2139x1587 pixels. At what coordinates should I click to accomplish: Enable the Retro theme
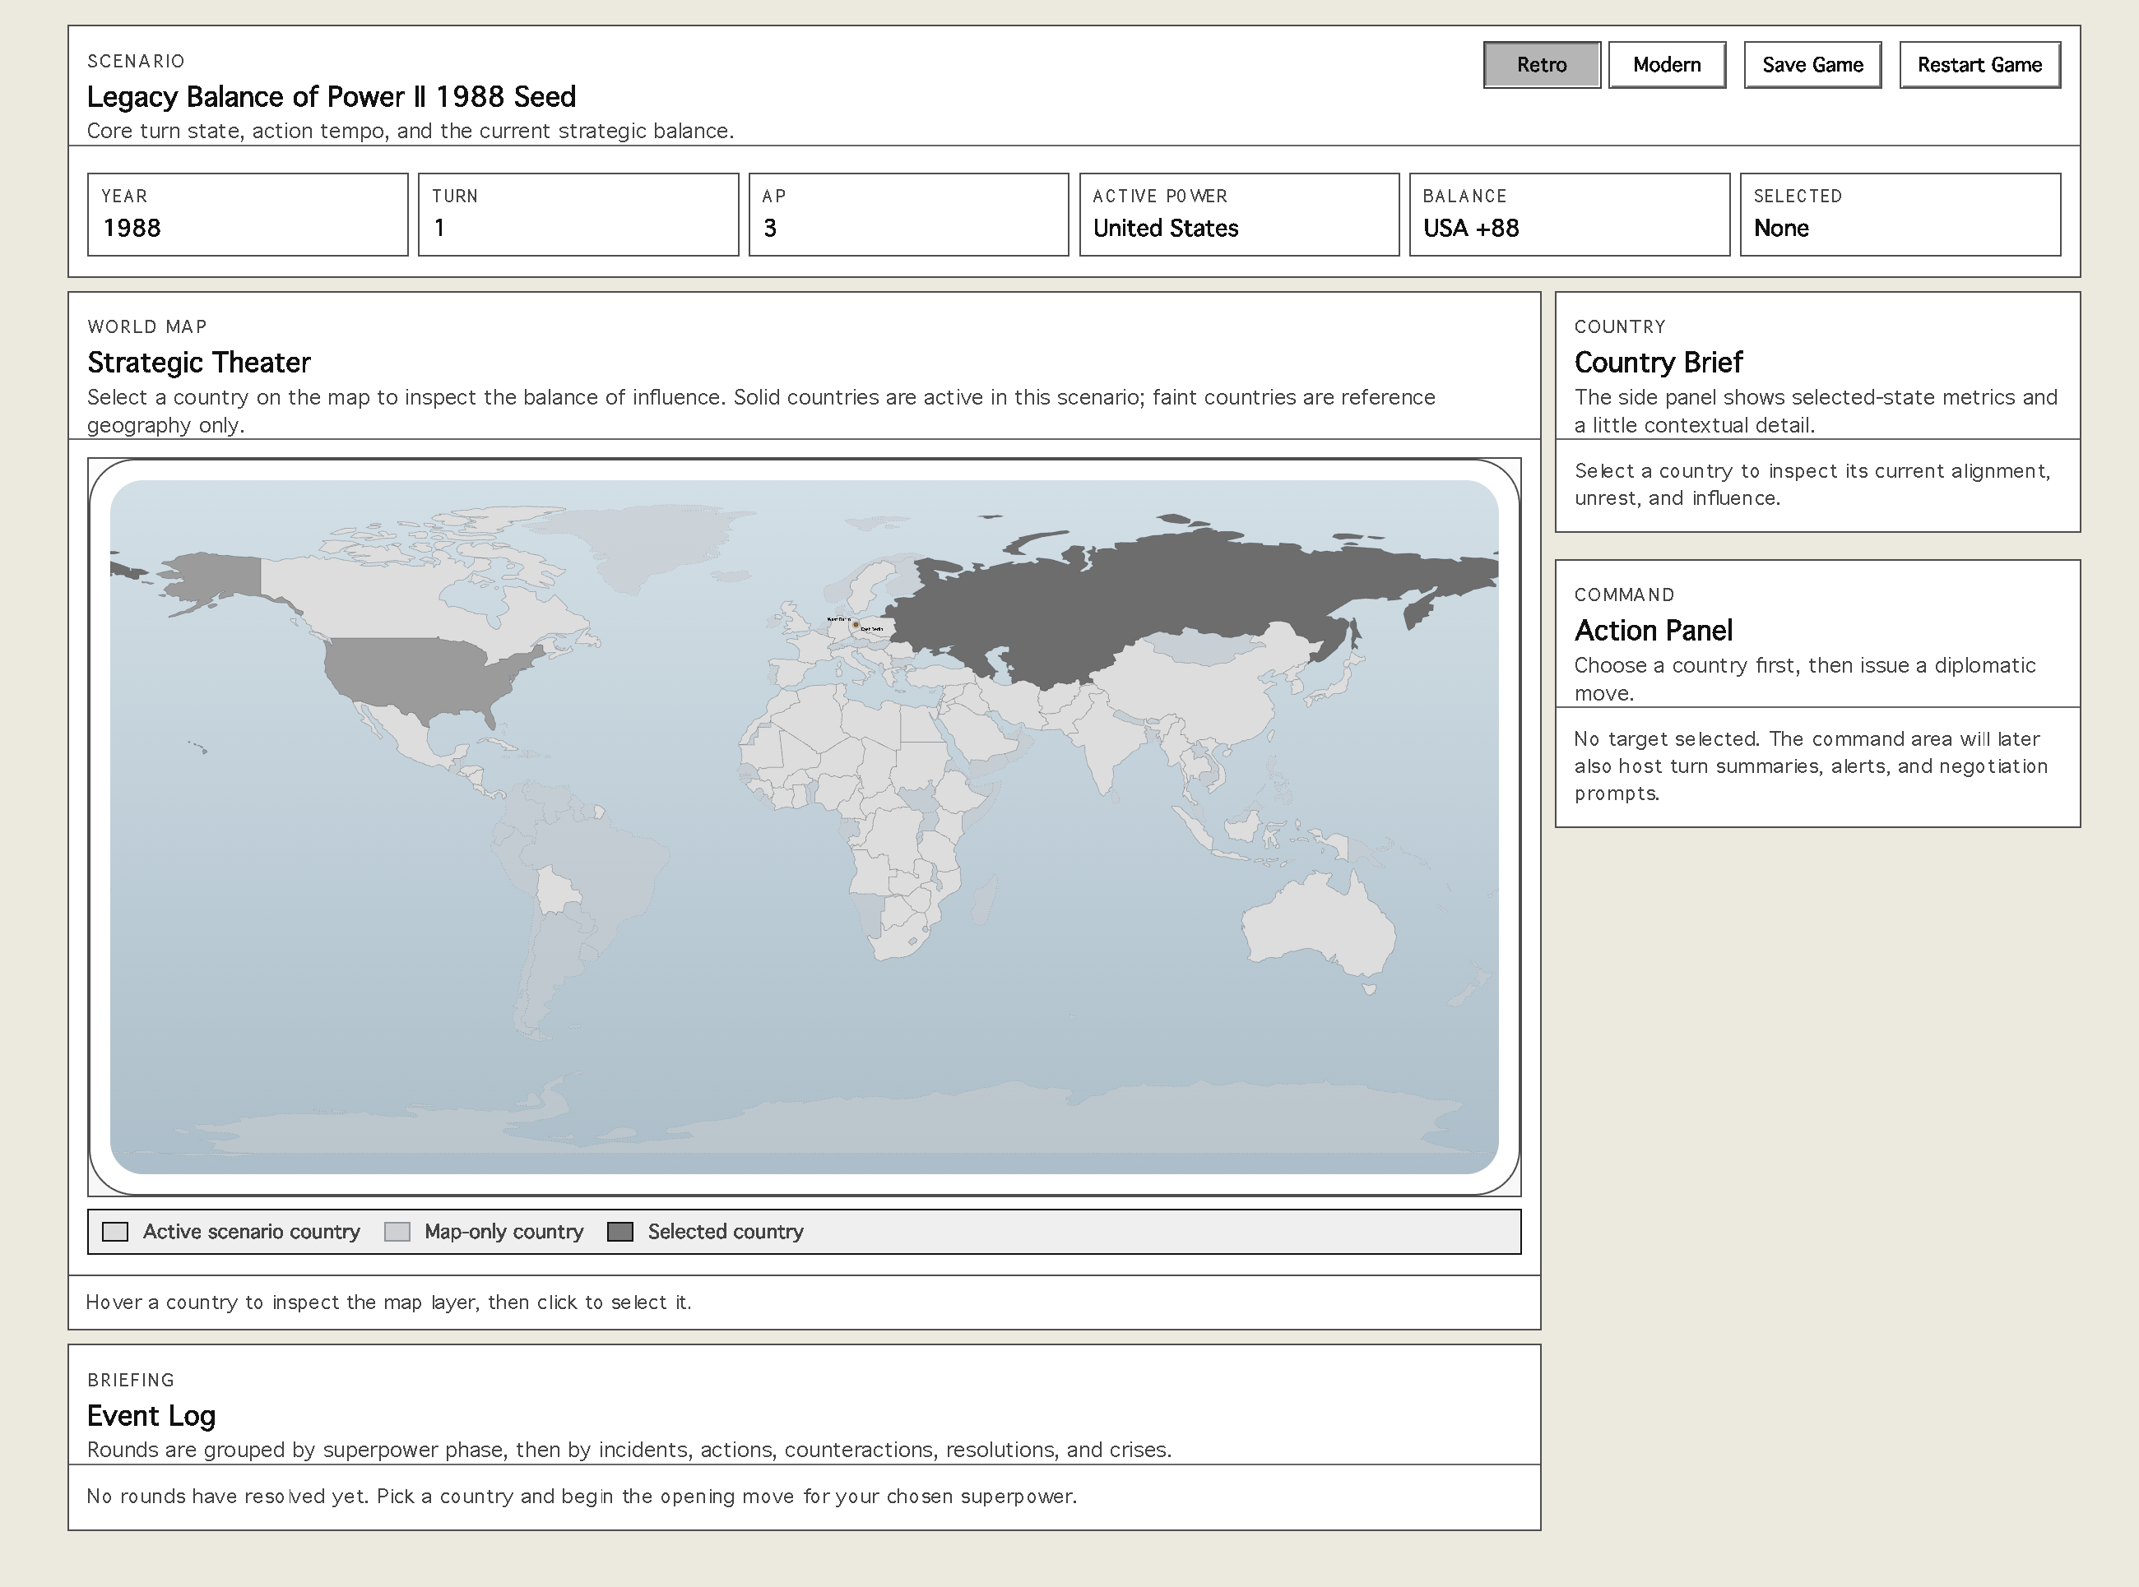[x=1541, y=64]
